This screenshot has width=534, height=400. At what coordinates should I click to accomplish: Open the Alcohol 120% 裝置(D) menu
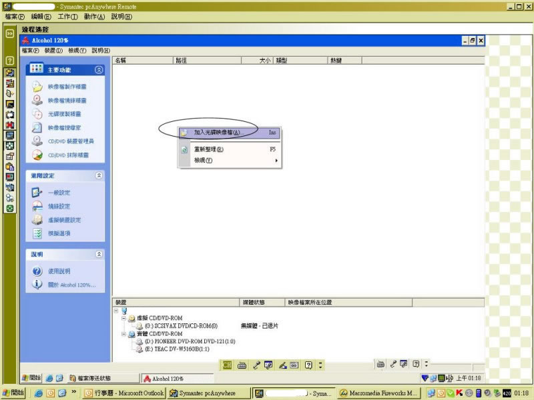pos(53,51)
